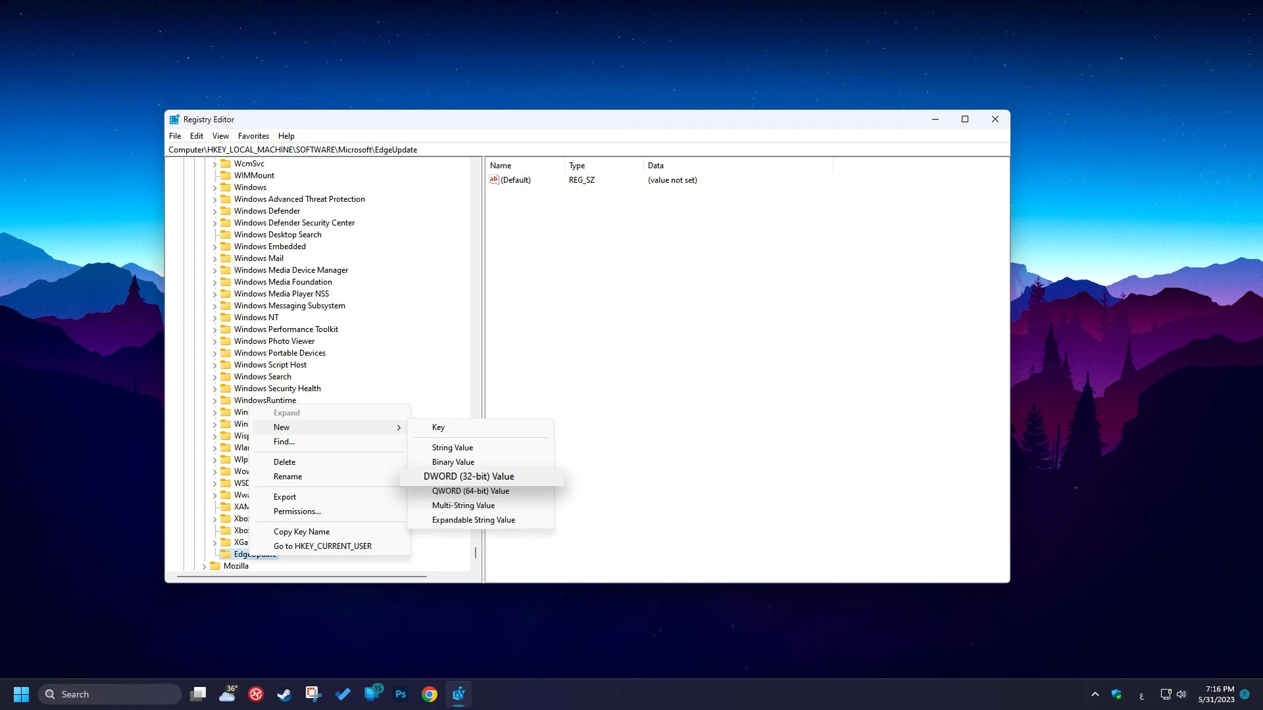
Task: Click Export in the context menu
Action: click(330, 497)
